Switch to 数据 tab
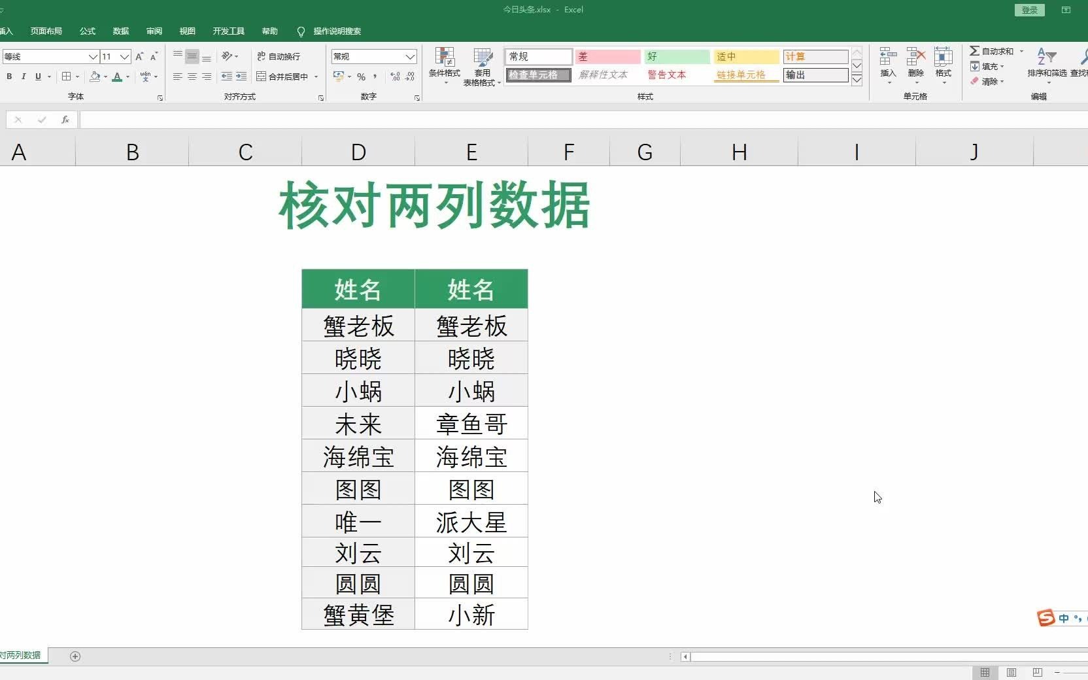 (x=121, y=31)
